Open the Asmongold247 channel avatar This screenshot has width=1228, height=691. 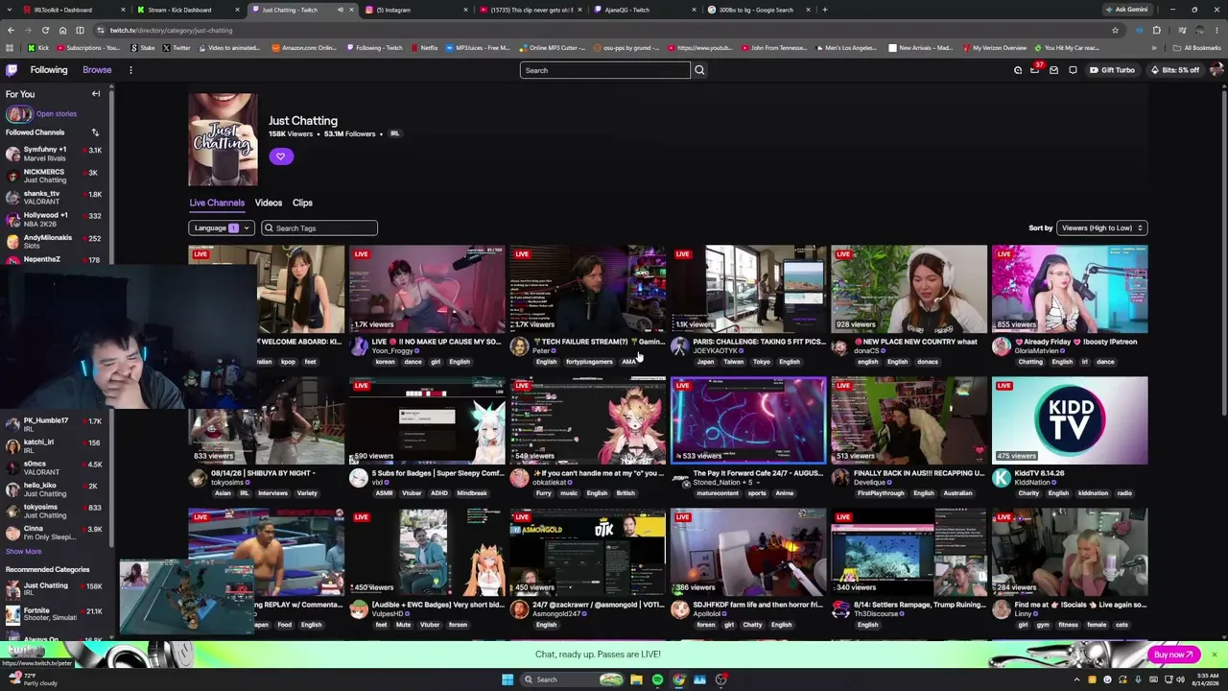pyautogui.click(x=519, y=609)
